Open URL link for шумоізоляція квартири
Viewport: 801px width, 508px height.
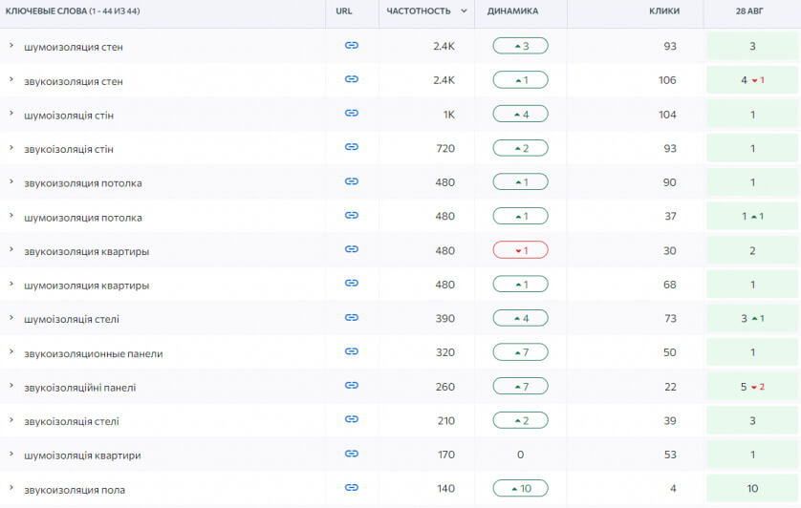tap(352, 454)
